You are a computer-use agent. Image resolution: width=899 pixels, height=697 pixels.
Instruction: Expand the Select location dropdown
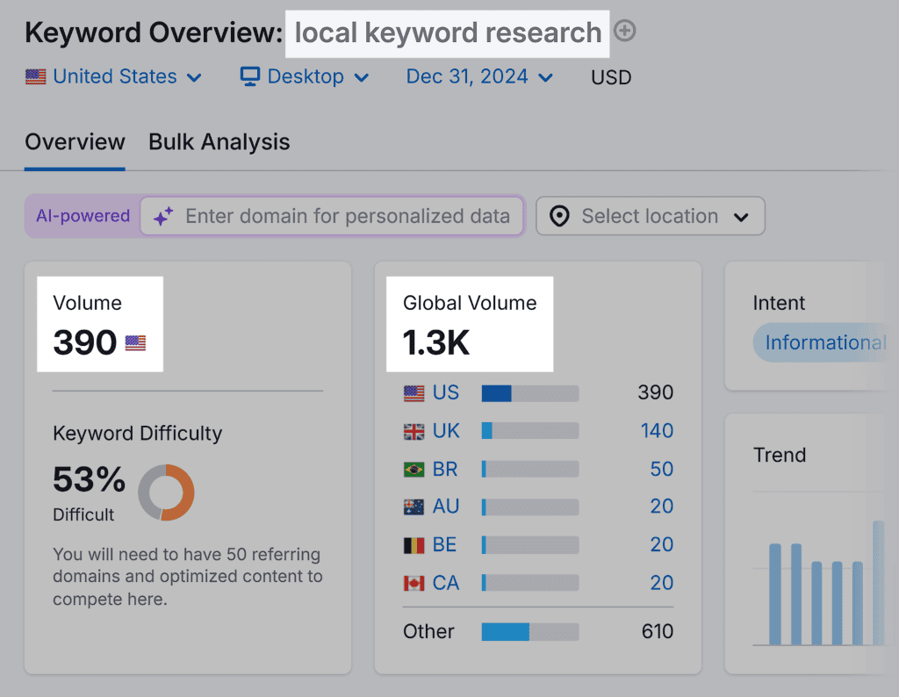[x=650, y=217]
